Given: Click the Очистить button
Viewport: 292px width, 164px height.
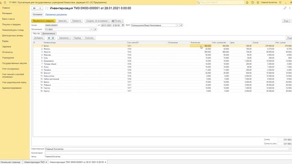Looking at the screenshot, I should point(89,38).
